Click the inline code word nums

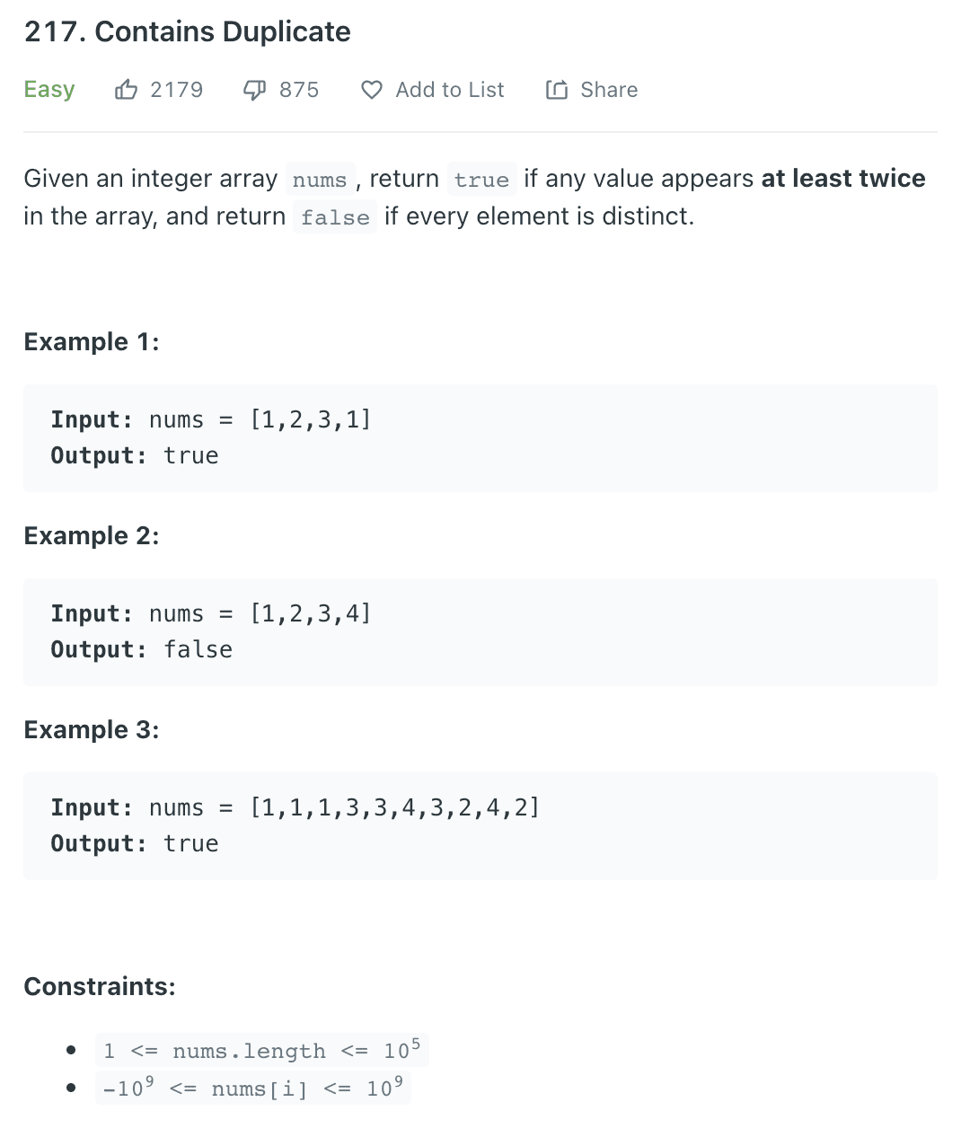320,180
